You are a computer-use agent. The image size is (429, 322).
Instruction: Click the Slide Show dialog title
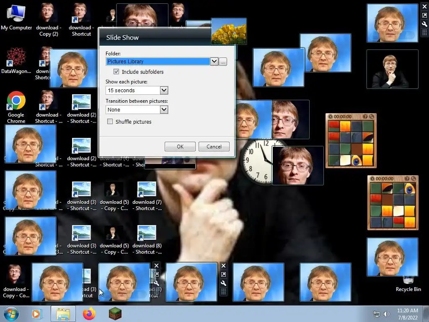(122, 37)
